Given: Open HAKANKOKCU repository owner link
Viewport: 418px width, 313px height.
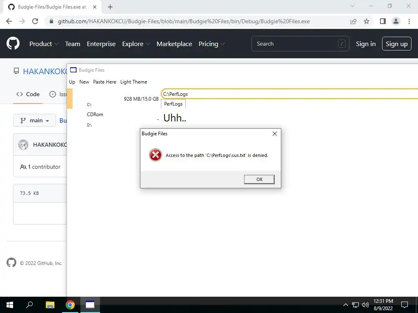Looking at the screenshot, I should point(45,71).
